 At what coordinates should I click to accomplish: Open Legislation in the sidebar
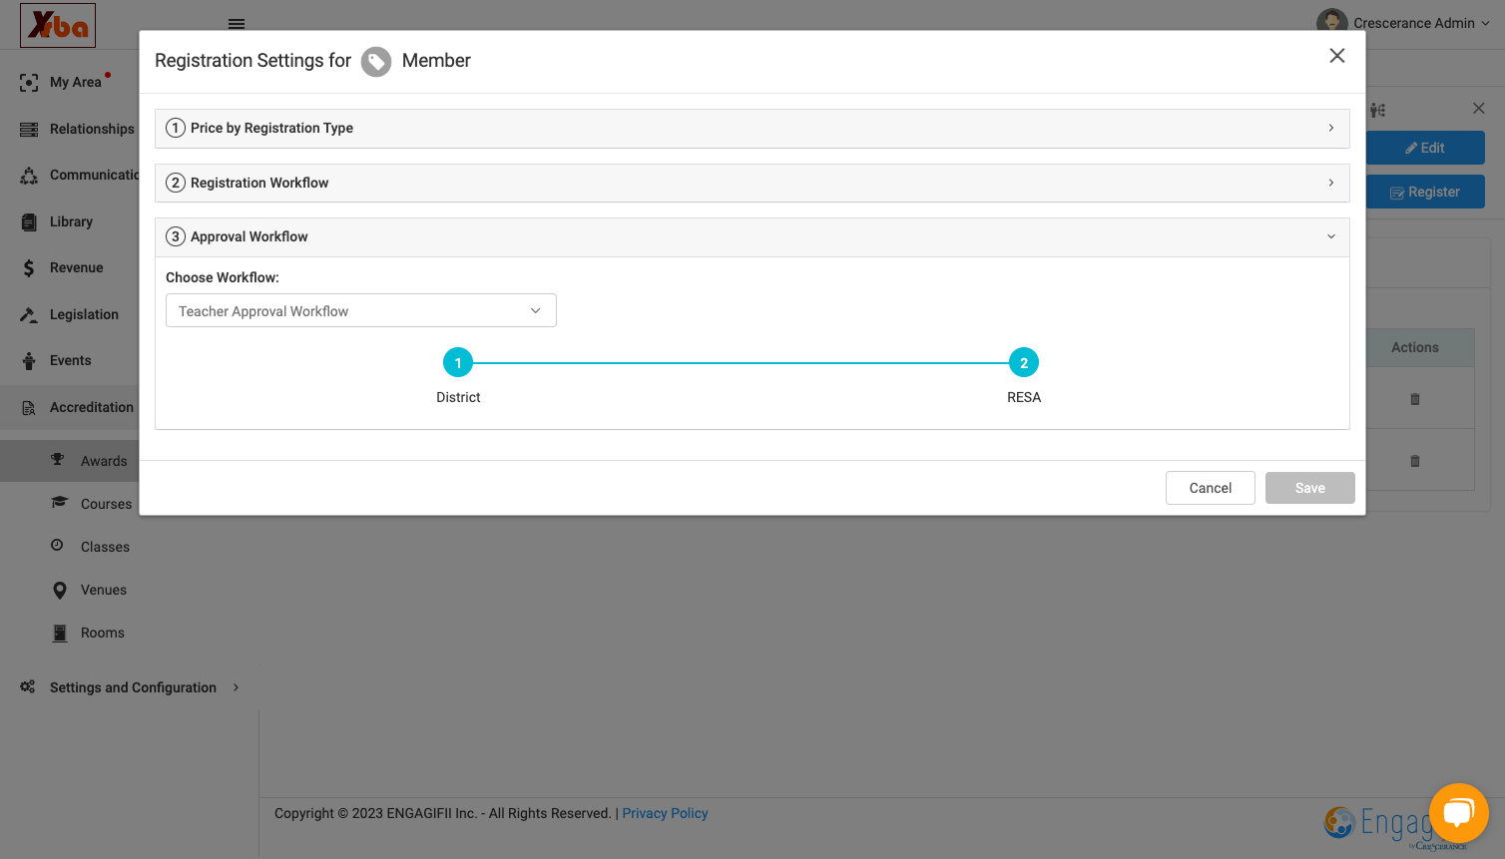tap(84, 315)
